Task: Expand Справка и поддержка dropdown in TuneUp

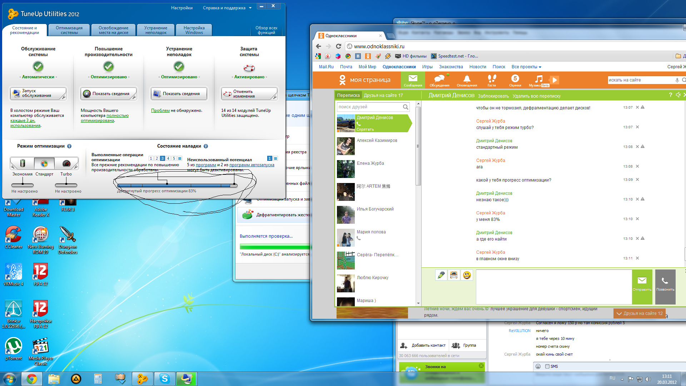Action: (250, 8)
